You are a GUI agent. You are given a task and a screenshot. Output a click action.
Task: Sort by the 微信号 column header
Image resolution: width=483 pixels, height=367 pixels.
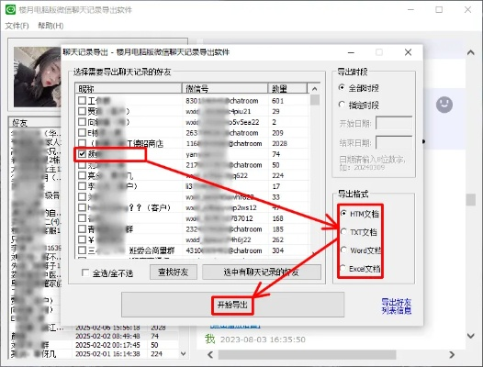225,89
